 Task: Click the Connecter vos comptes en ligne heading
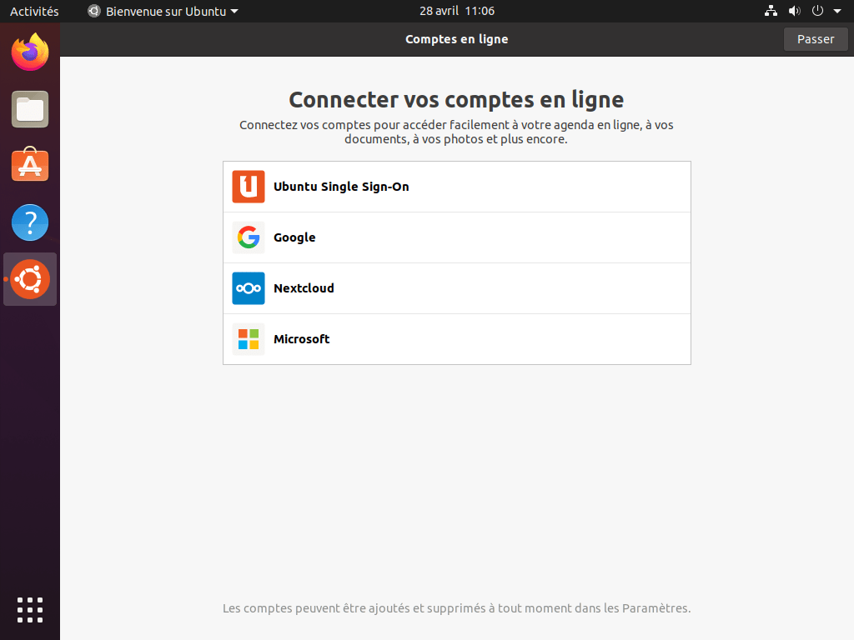456,100
